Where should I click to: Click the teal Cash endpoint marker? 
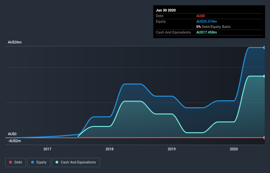pyautogui.click(x=264, y=76)
